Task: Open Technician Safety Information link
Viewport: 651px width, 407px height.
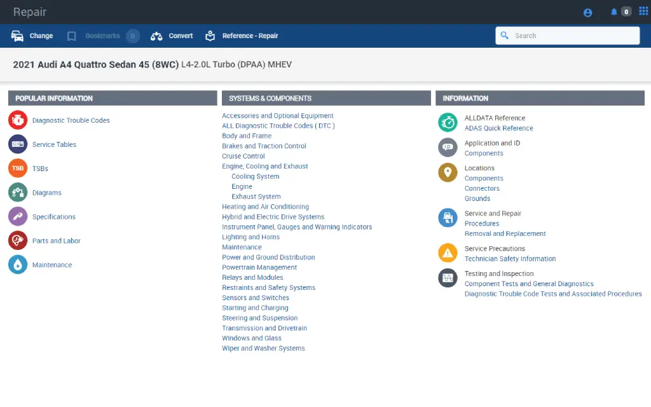Action: (x=510, y=259)
